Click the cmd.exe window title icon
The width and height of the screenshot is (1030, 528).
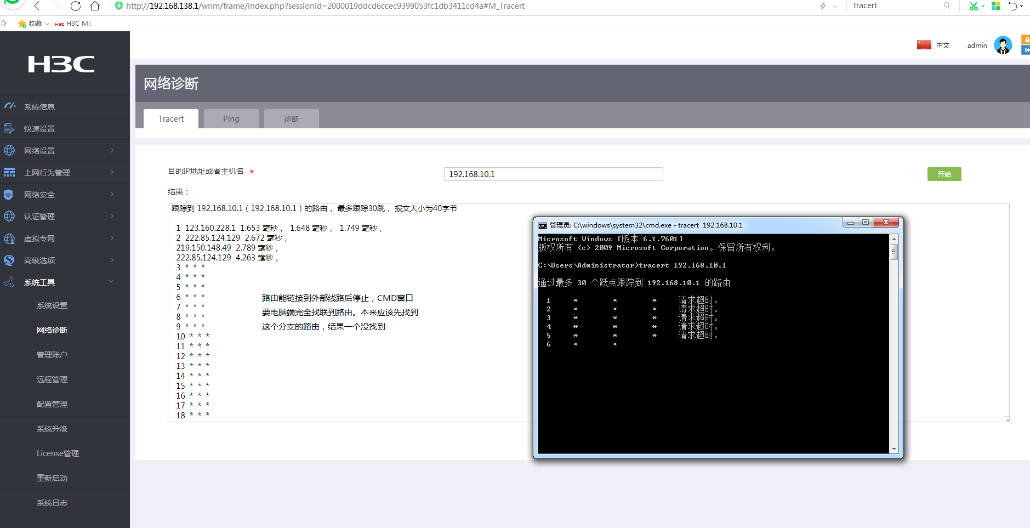coord(543,225)
